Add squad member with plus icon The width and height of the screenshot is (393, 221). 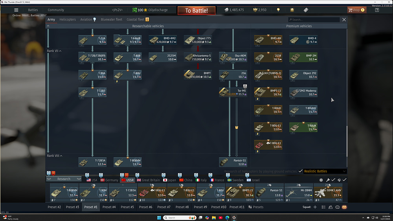pos(315,207)
